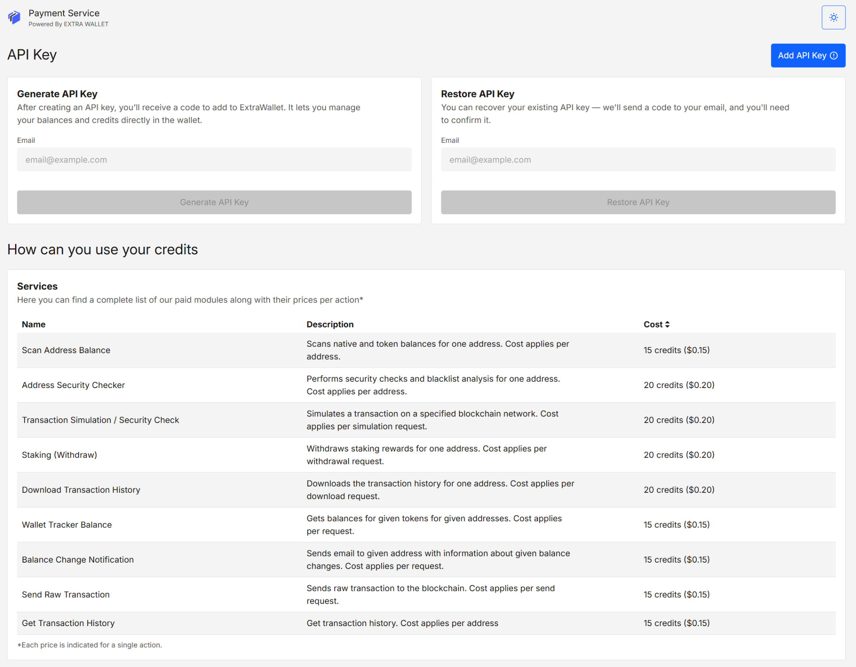Select the Download Transaction History row

coord(293,489)
